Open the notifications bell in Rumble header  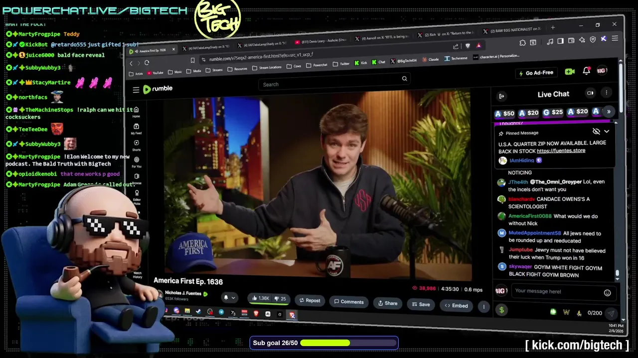click(x=587, y=71)
